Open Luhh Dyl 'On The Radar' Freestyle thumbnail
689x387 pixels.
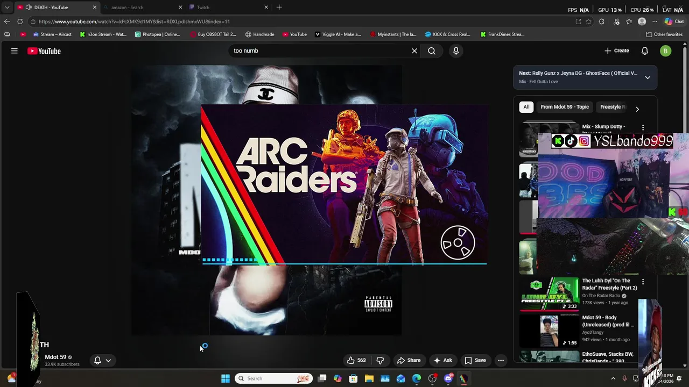(x=549, y=293)
